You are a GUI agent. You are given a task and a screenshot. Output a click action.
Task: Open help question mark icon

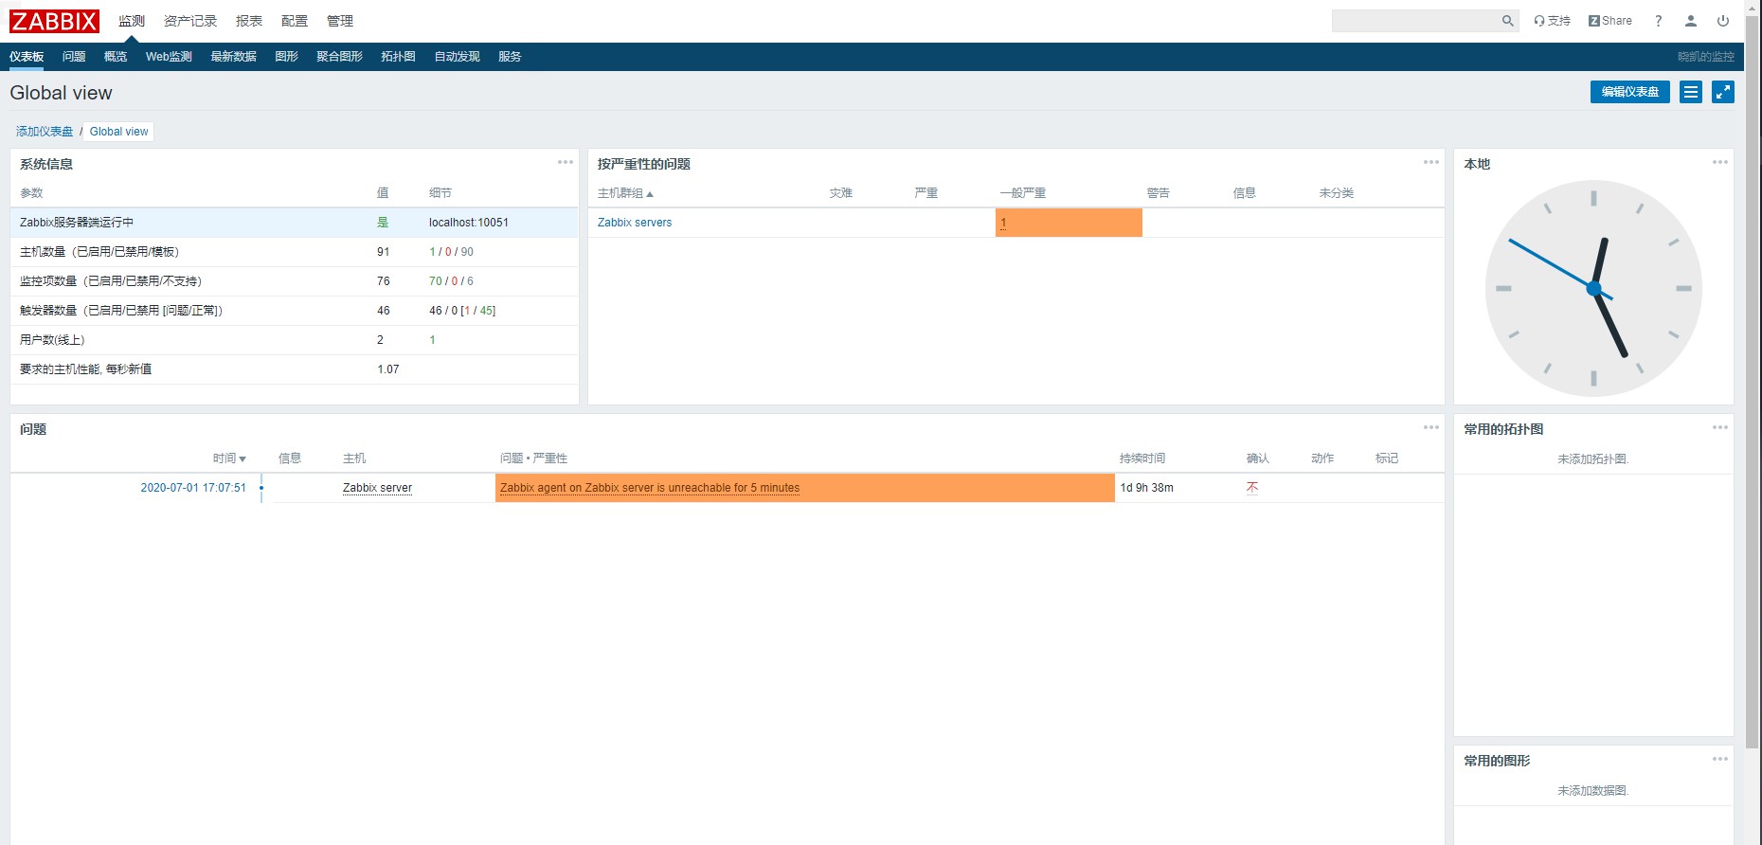pos(1658,21)
